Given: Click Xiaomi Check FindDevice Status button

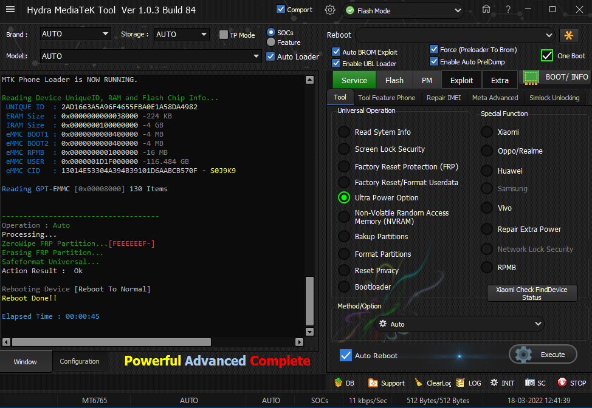Looking at the screenshot, I should (x=532, y=293).
